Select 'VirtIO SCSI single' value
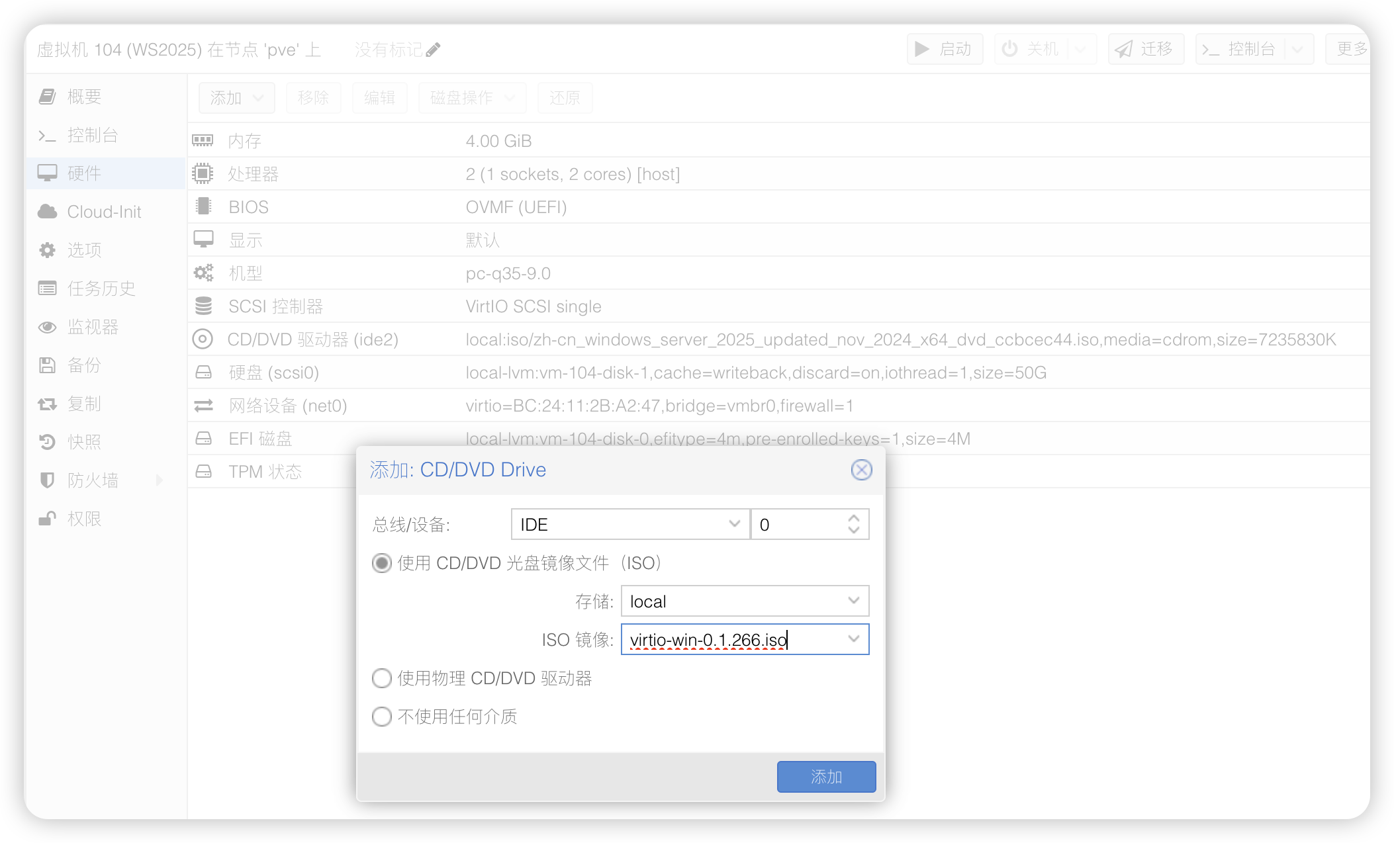The image size is (1394, 843). point(534,306)
